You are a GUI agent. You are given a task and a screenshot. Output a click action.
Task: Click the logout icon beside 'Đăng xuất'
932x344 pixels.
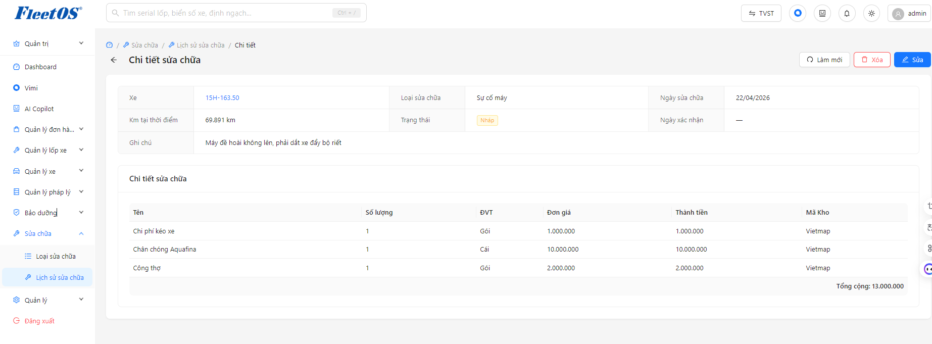pos(16,321)
